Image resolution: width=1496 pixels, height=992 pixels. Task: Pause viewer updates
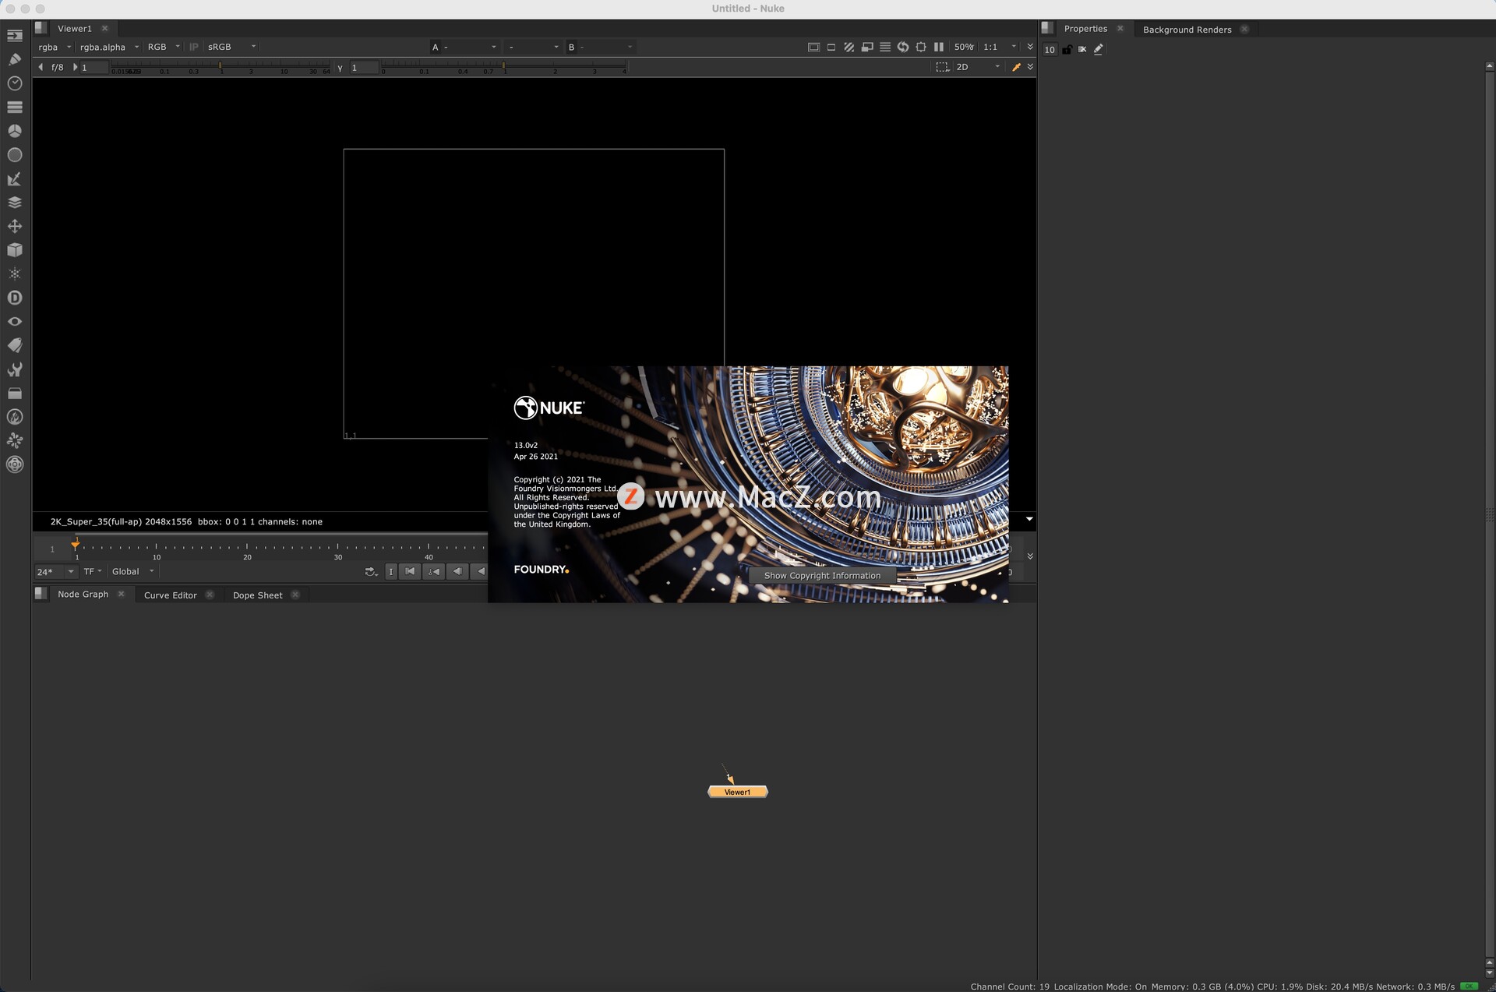(939, 47)
